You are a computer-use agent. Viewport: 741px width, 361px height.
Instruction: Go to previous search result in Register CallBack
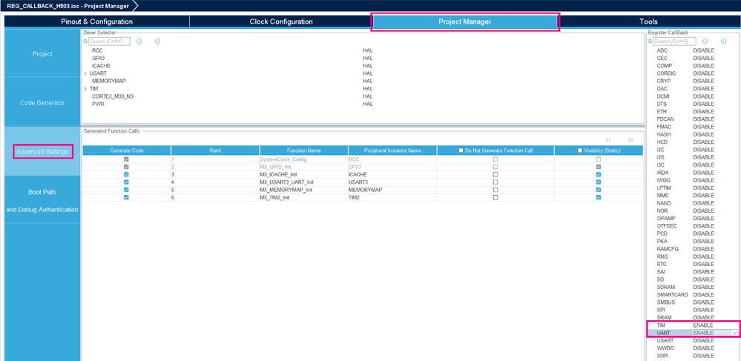(705, 42)
